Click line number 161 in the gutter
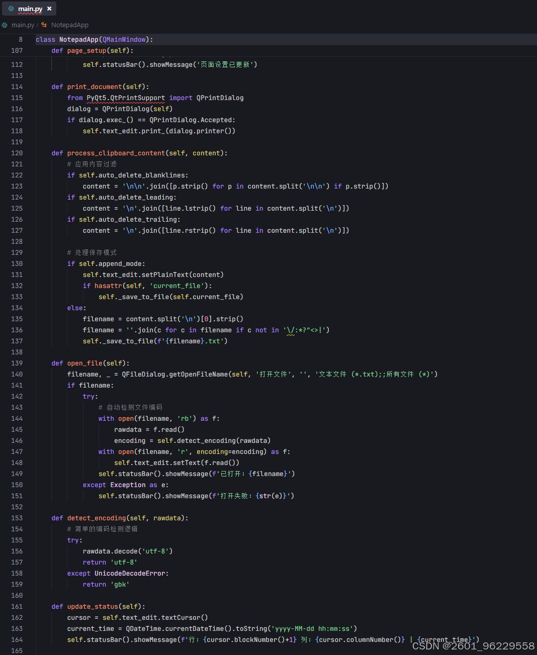The image size is (537, 655). coord(17,606)
